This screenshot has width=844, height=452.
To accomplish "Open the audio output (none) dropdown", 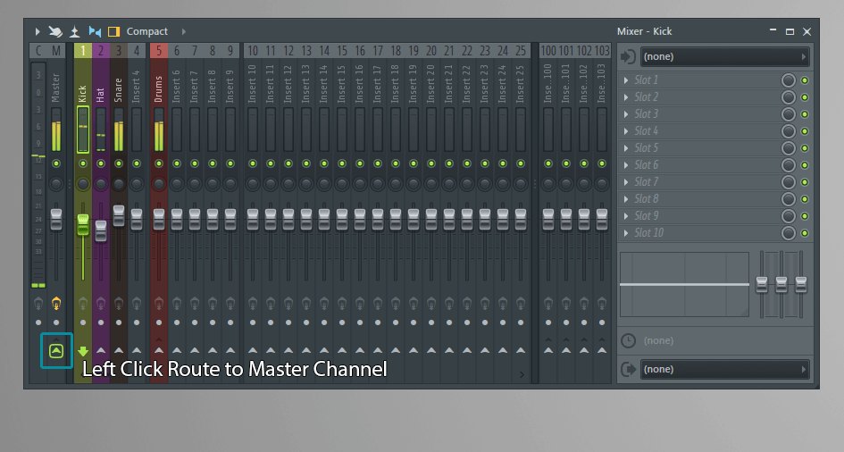I will (724, 369).
